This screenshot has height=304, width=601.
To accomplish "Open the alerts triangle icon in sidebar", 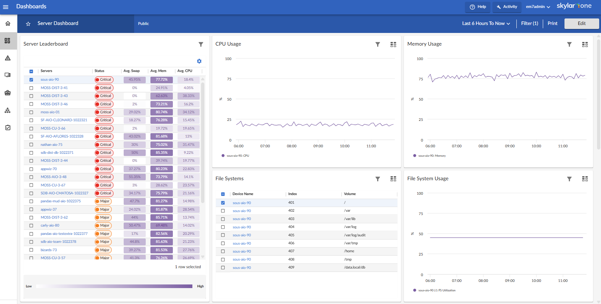I will (8, 58).
